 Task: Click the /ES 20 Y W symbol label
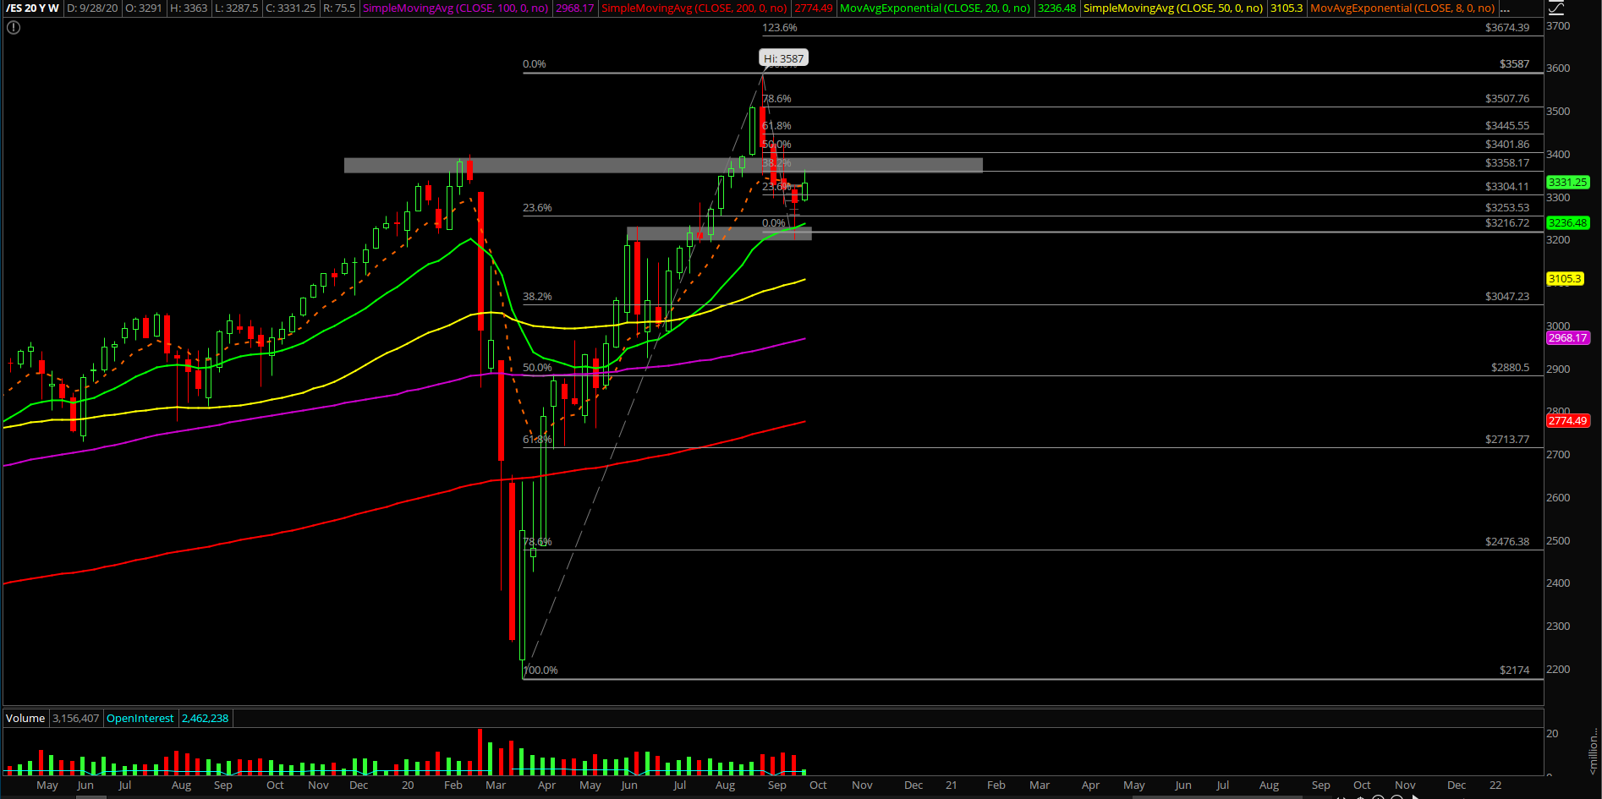(x=32, y=8)
